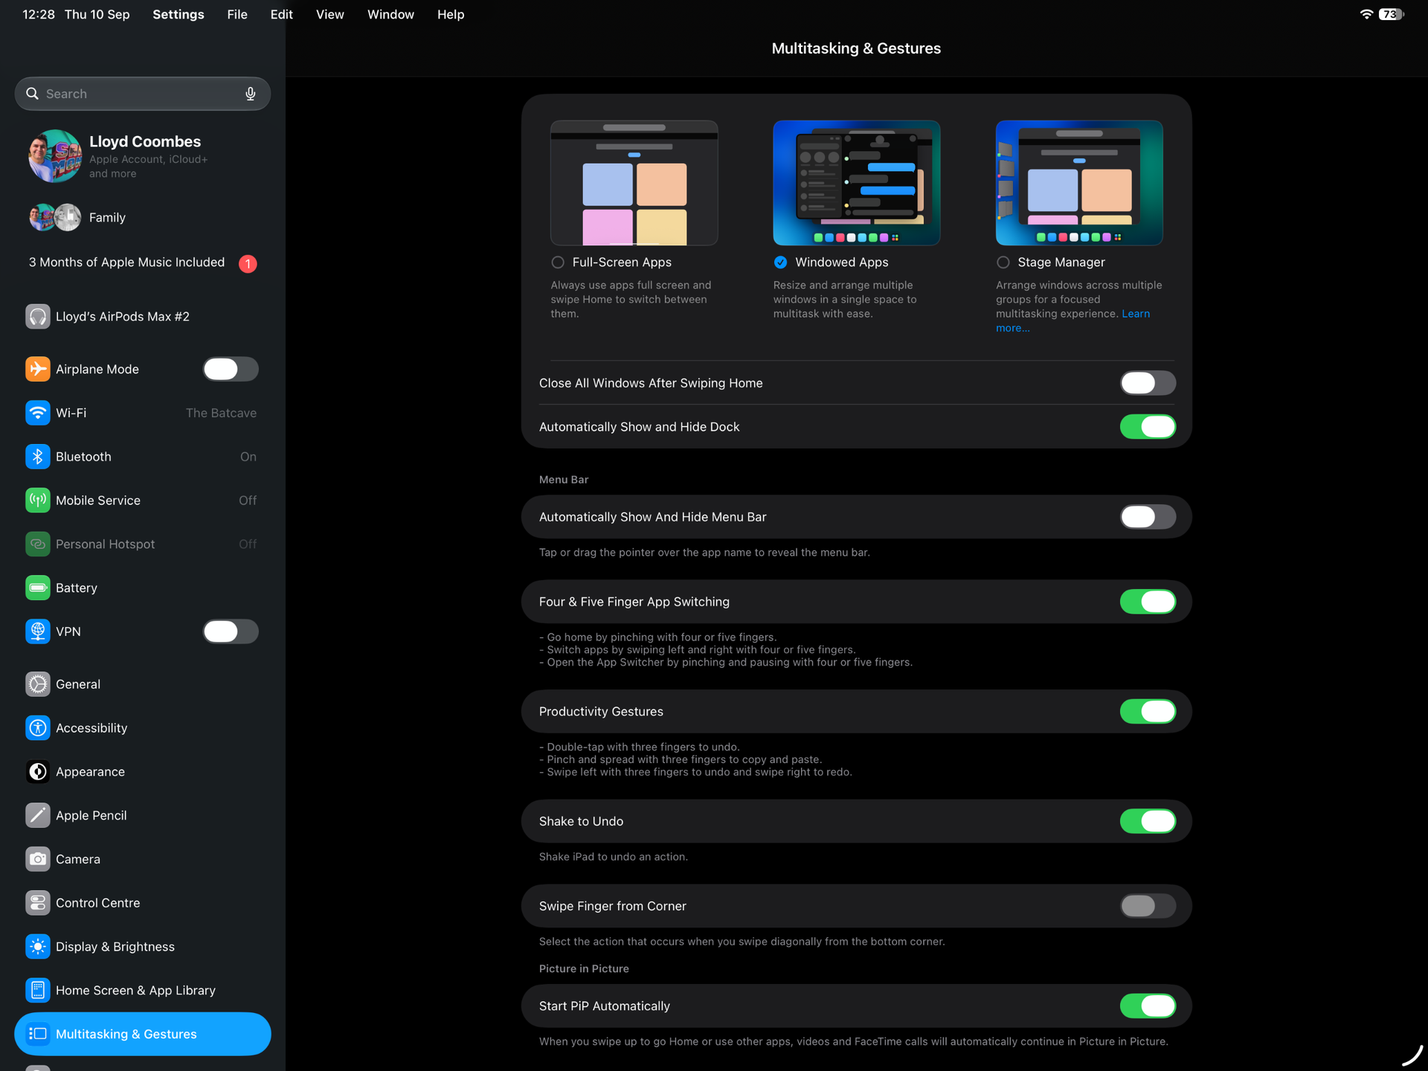
Task: Enable the VPN switch
Action: point(231,631)
